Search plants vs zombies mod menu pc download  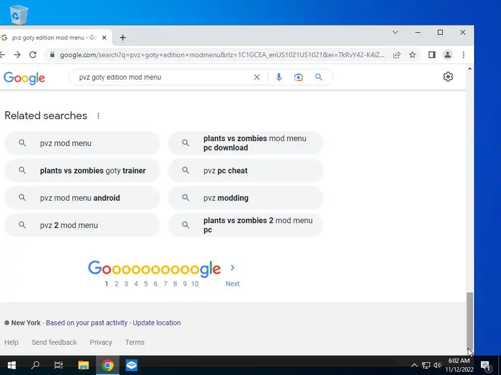point(246,143)
